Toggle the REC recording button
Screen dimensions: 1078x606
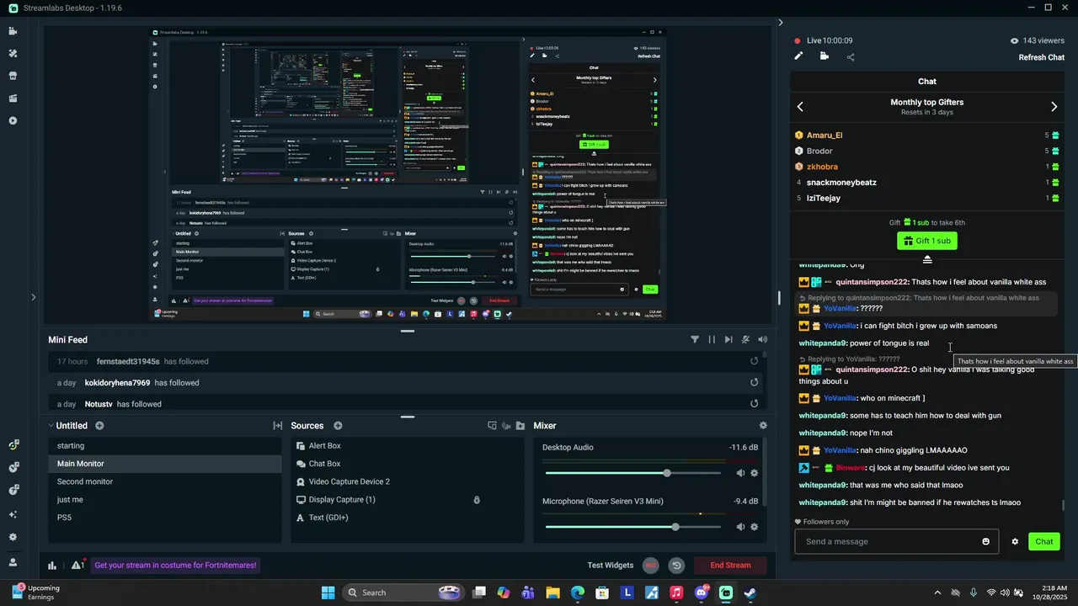coord(650,566)
